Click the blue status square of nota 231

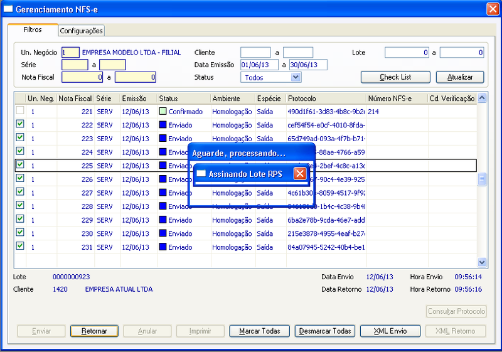tap(163, 247)
